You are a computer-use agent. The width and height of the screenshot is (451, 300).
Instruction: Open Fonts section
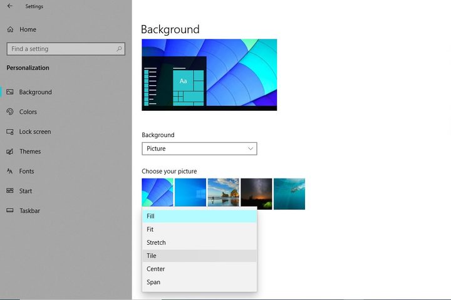[x=26, y=171]
